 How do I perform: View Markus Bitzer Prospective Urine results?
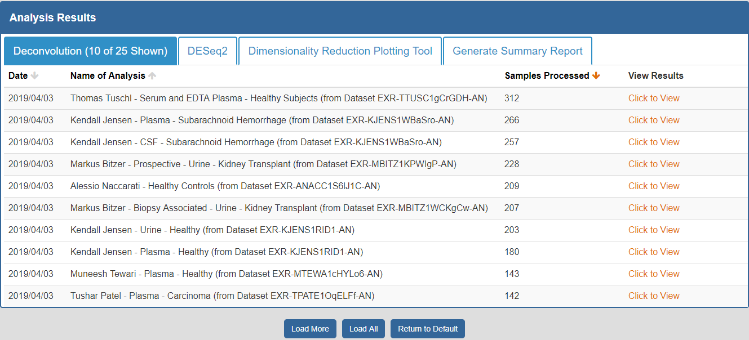coord(654,164)
